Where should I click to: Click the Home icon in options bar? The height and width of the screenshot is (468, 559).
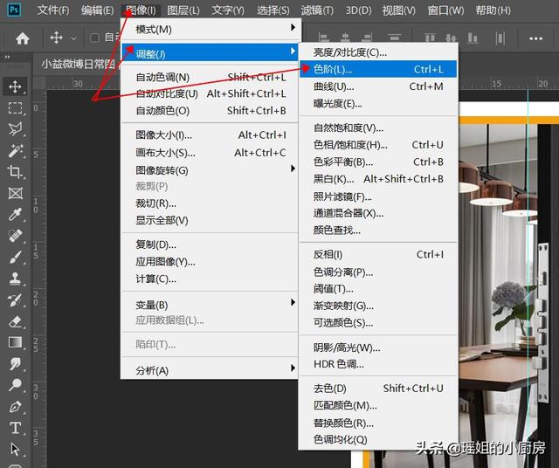pos(22,38)
